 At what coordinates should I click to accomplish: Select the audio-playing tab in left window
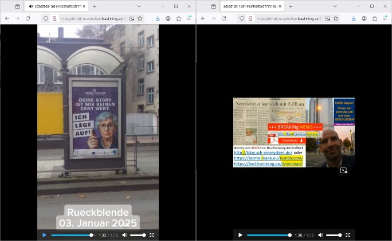click(x=56, y=6)
